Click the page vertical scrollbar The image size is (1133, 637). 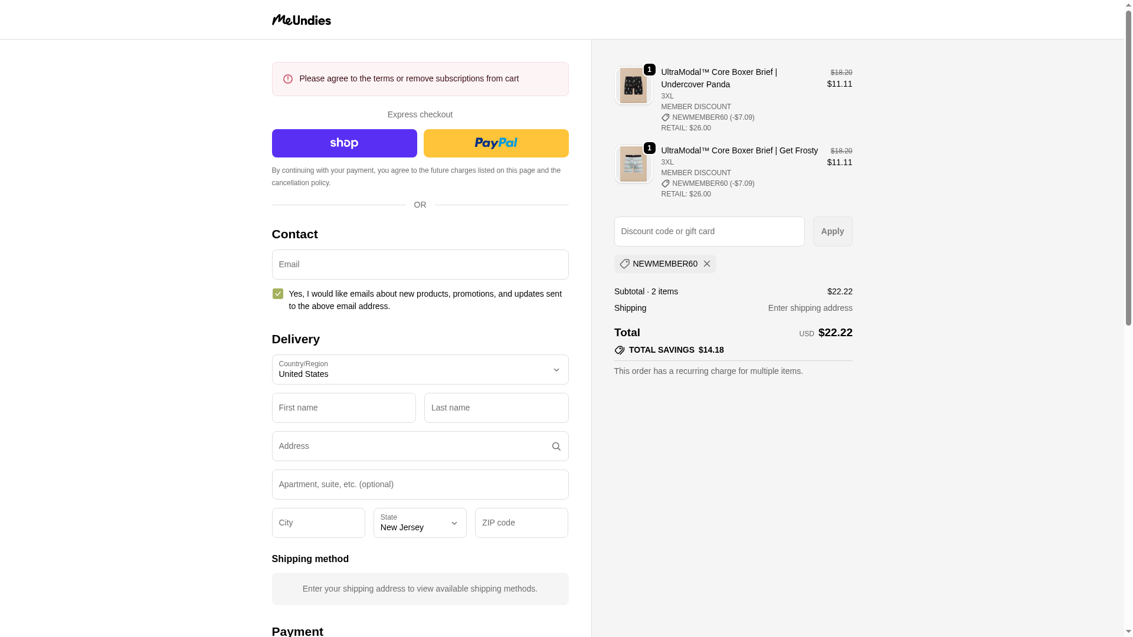1128,177
